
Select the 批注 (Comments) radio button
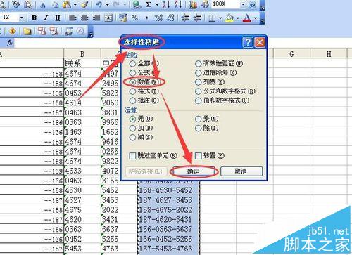click(x=132, y=100)
